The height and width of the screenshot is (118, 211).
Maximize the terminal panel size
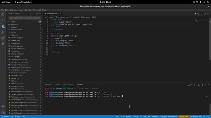(x=206, y=85)
